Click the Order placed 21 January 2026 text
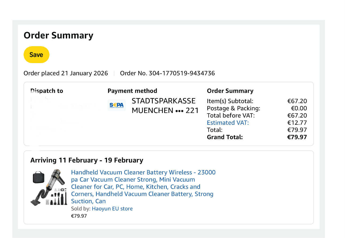Screen dimensions: 345x238 [66, 73]
